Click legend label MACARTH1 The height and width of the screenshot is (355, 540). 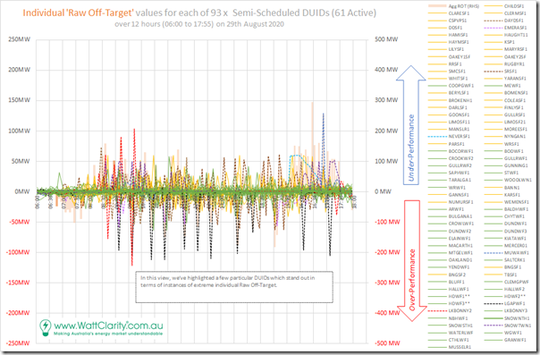tap(460, 246)
